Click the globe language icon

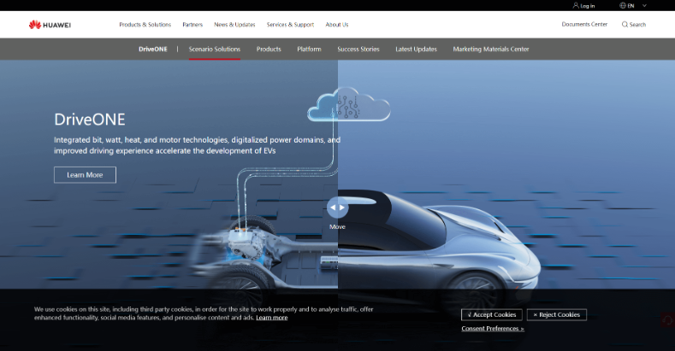pyautogui.click(x=623, y=6)
